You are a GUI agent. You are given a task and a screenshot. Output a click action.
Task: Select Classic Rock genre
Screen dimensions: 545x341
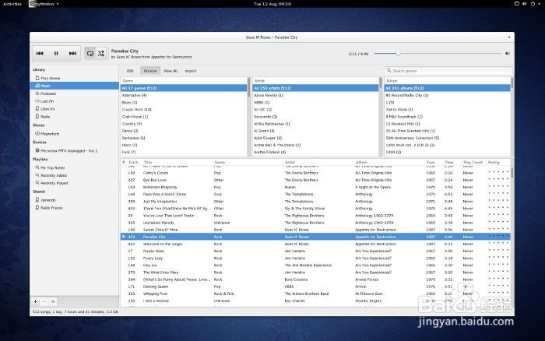pos(184,110)
